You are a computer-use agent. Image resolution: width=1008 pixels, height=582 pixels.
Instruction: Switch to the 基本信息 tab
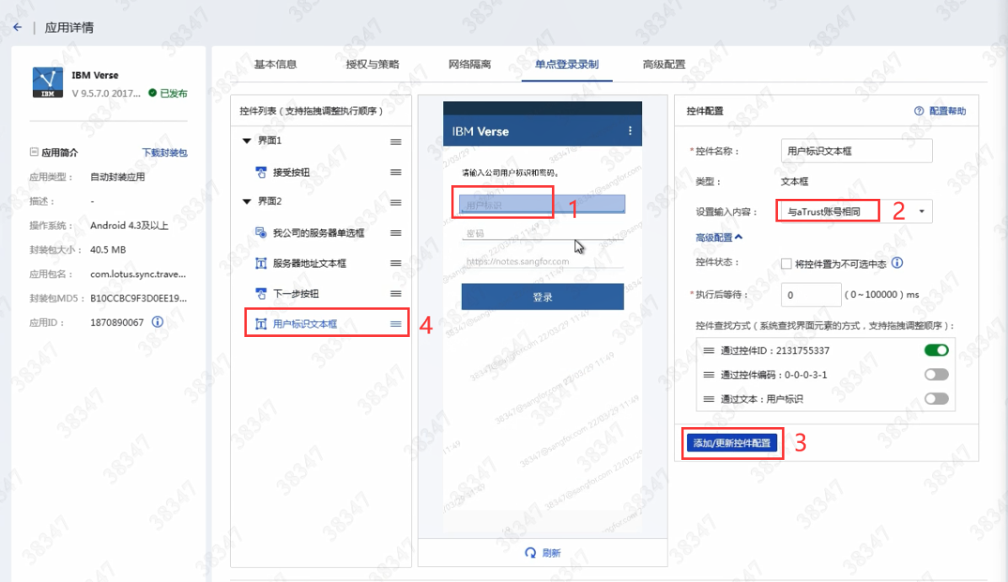[275, 64]
